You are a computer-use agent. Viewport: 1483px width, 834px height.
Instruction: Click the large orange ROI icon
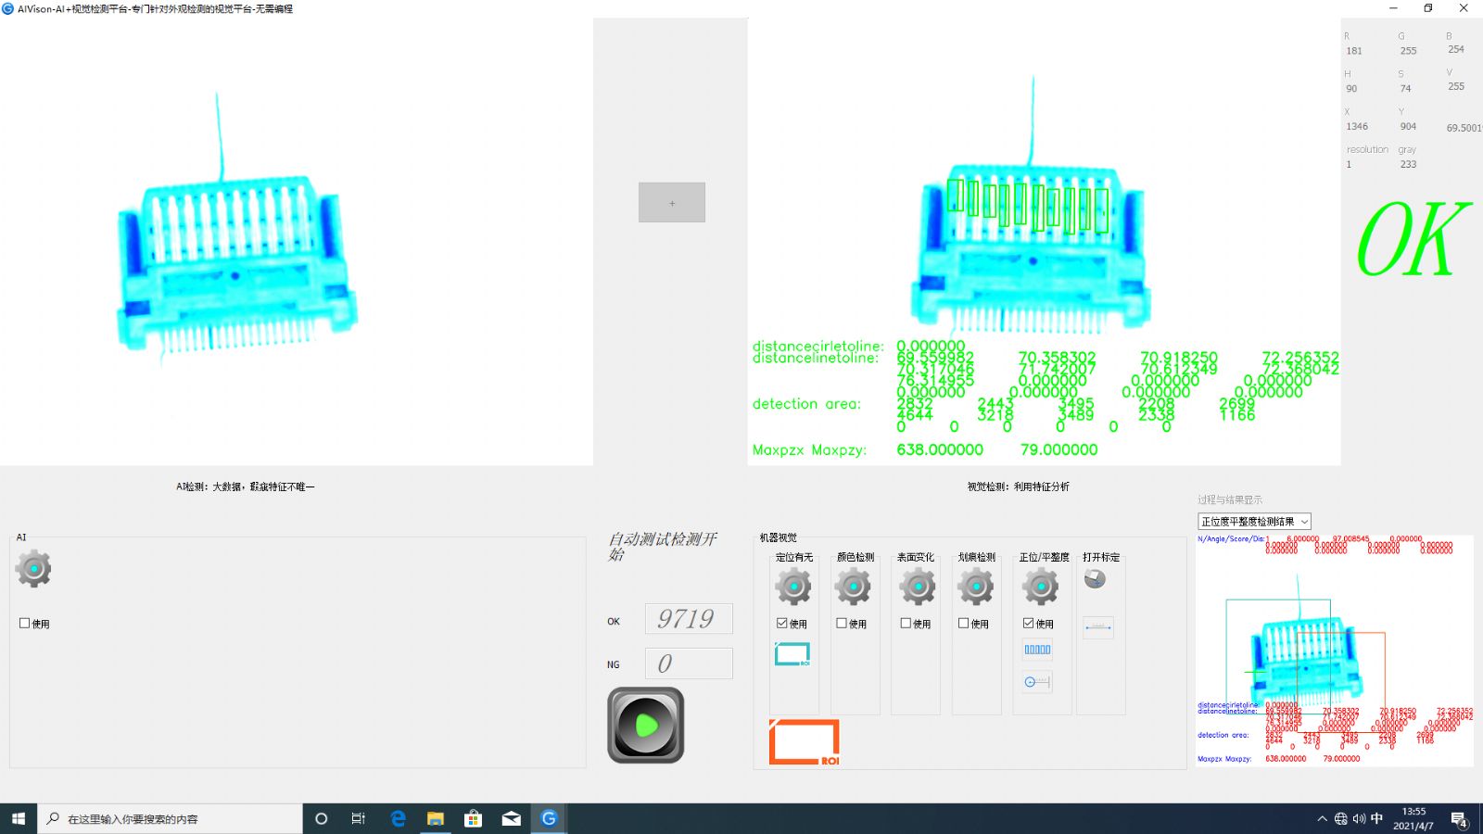click(804, 741)
